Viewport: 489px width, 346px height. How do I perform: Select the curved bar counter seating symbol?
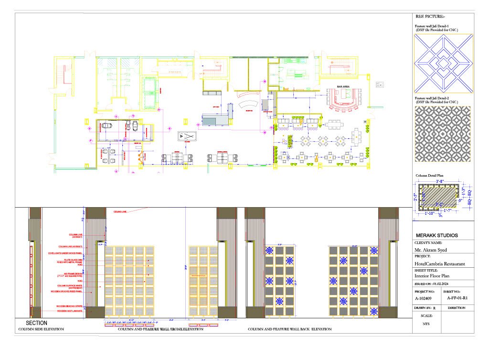tap(344, 100)
